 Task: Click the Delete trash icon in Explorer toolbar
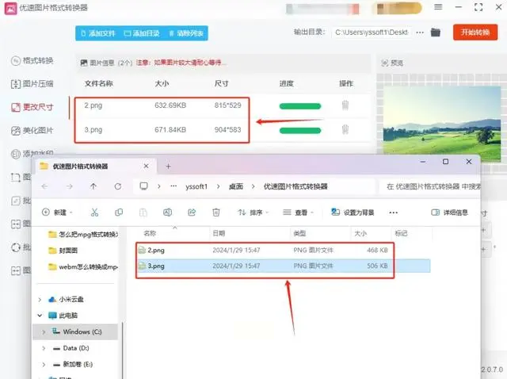pos(216,212)
